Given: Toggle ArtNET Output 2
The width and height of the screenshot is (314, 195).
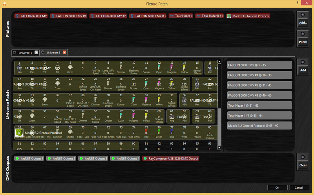Looking at the screenshot, I should point(61,159).
